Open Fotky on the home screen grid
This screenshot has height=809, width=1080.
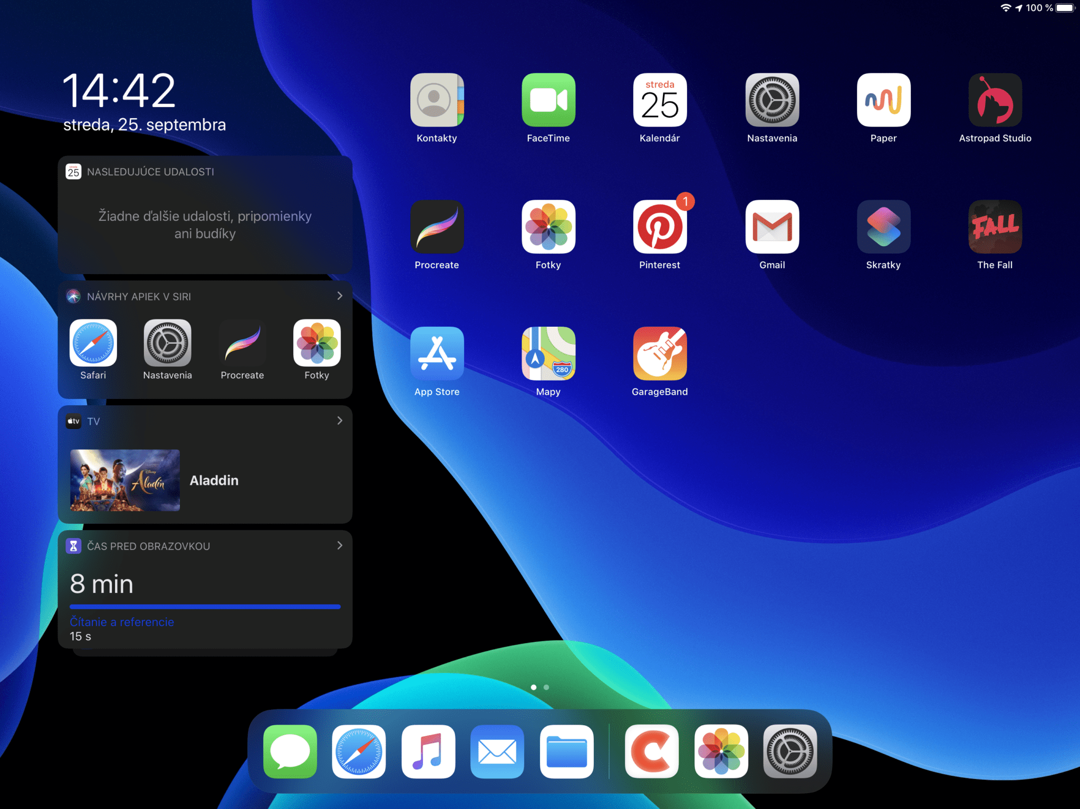[x=548, y=227]
